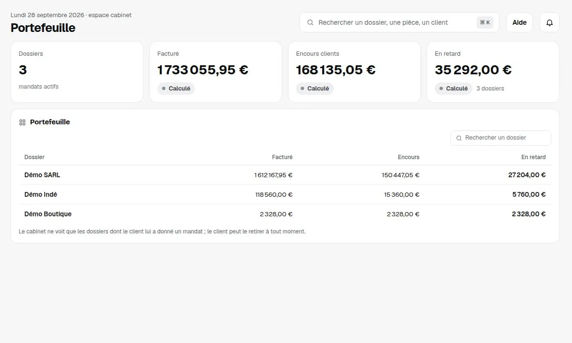Click the Encours clients card label
Image resolution: width=572 pixels, height=343 pixels.
(x=317, y=54)
